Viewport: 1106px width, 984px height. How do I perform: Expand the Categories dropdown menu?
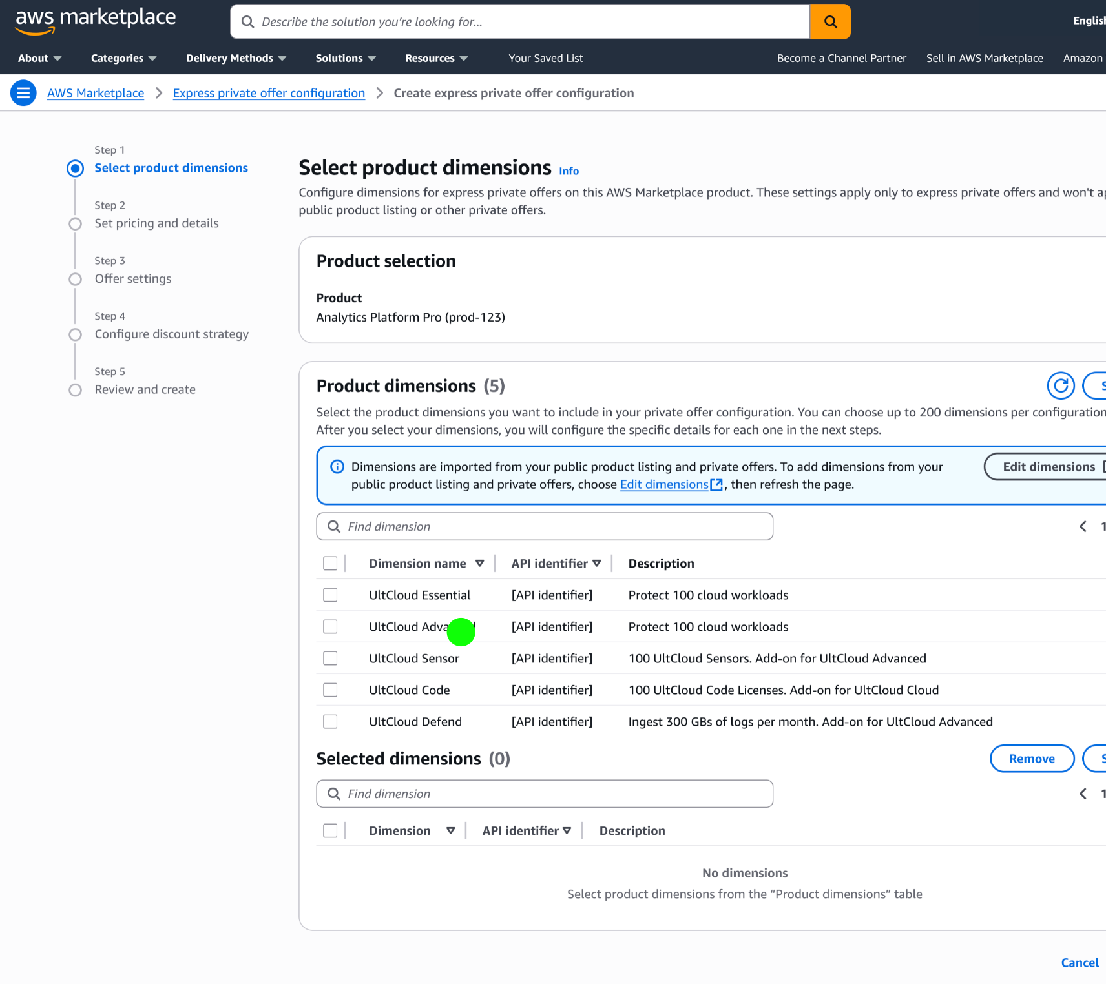[123, 58]
